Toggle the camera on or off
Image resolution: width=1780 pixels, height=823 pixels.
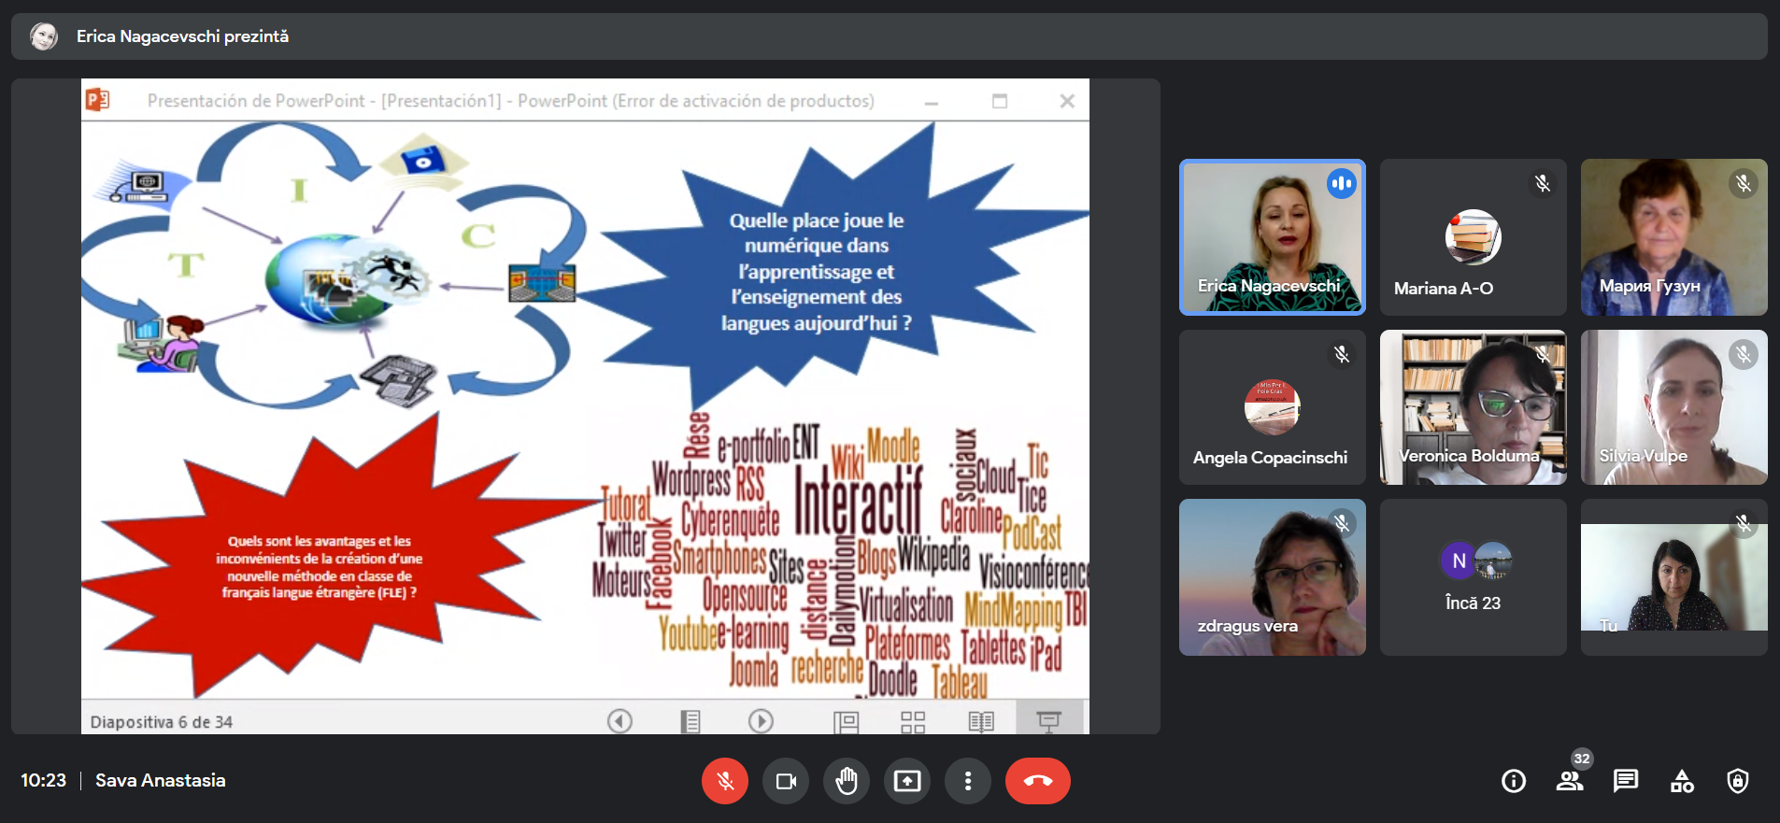point(786,781)
